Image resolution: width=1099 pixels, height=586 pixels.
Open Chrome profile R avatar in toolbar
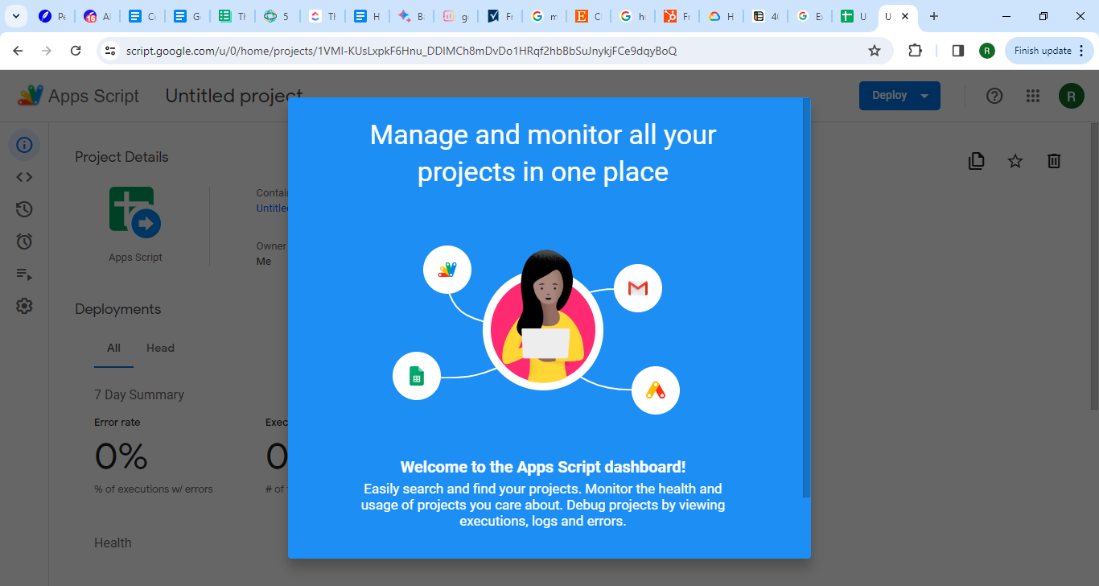(987, 51)
